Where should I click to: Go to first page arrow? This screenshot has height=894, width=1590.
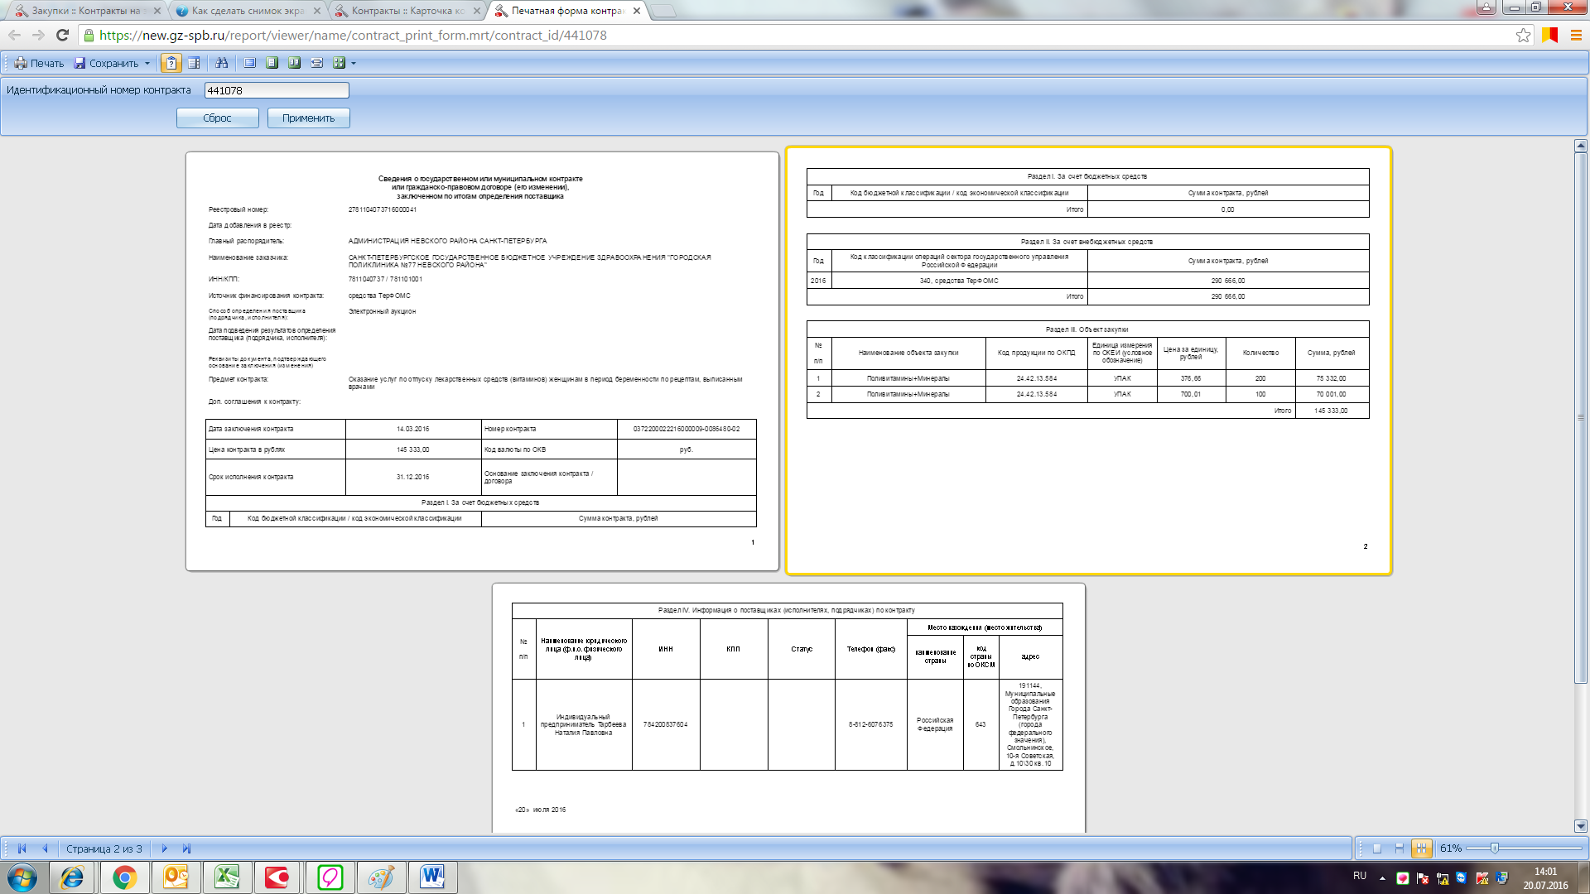(x=22, y=848)
